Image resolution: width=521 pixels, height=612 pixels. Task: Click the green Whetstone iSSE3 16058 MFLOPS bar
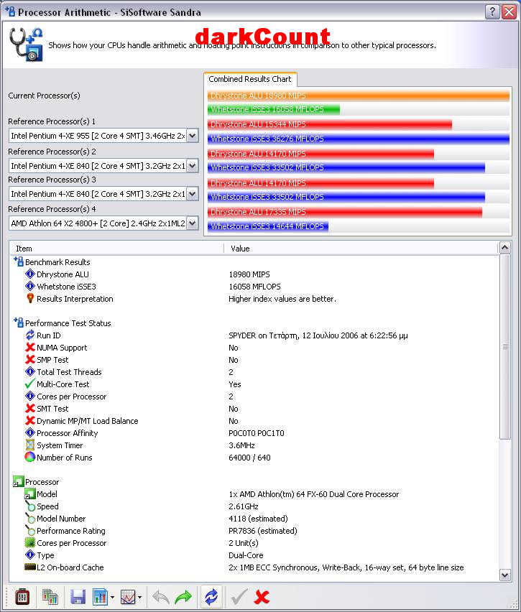pos(274,109)
